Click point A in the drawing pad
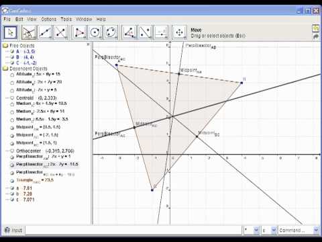This screenshot has height=242, width=322. point(117,65)
